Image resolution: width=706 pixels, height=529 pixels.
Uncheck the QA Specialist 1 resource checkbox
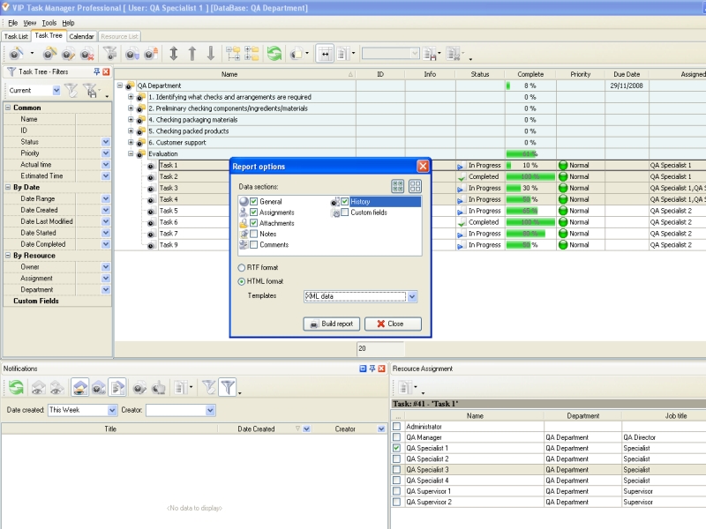point(396,448)
